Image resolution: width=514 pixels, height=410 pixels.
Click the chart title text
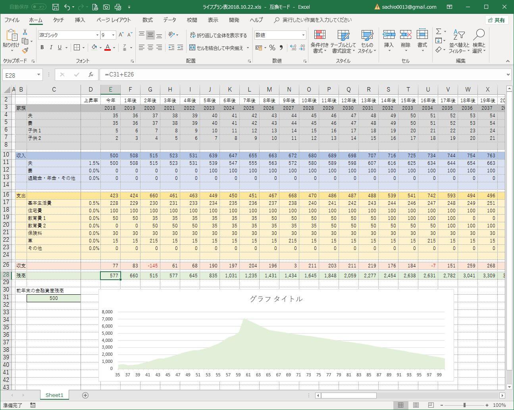(x=276, y=299)
